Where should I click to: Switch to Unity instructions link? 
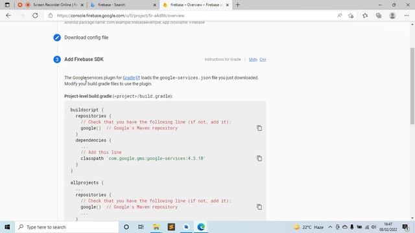pos(253,60)
